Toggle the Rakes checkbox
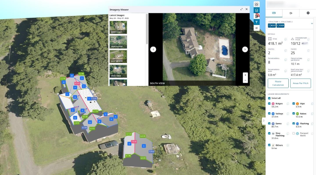316x175 pixels. click(x=294, y=114)
